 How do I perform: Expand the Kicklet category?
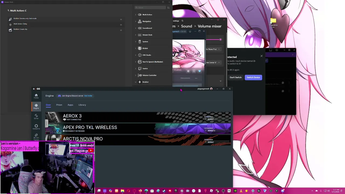click(136, 48)
